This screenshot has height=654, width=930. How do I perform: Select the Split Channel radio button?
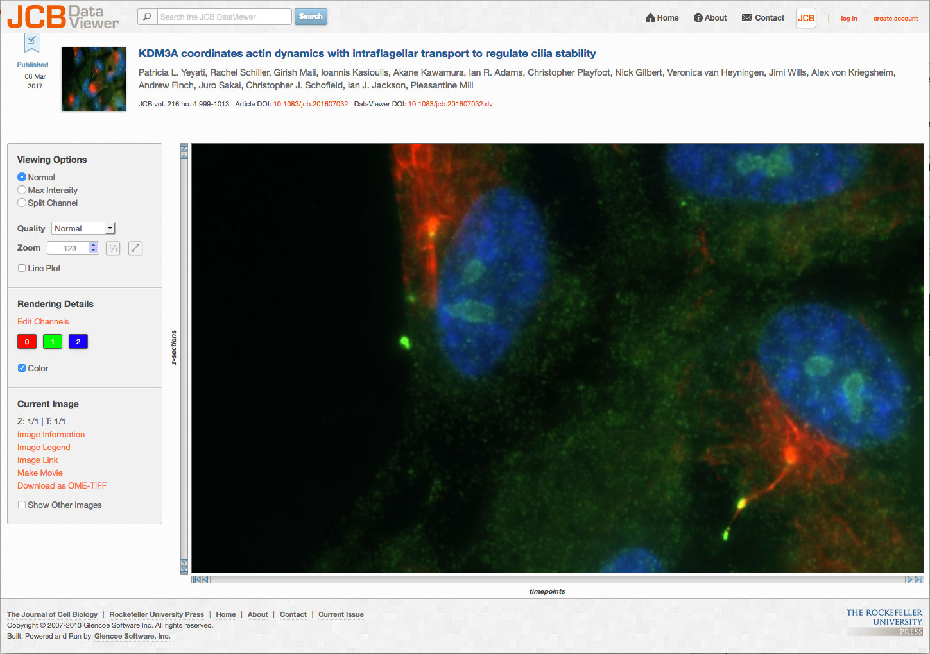click(x=22, y=203)
